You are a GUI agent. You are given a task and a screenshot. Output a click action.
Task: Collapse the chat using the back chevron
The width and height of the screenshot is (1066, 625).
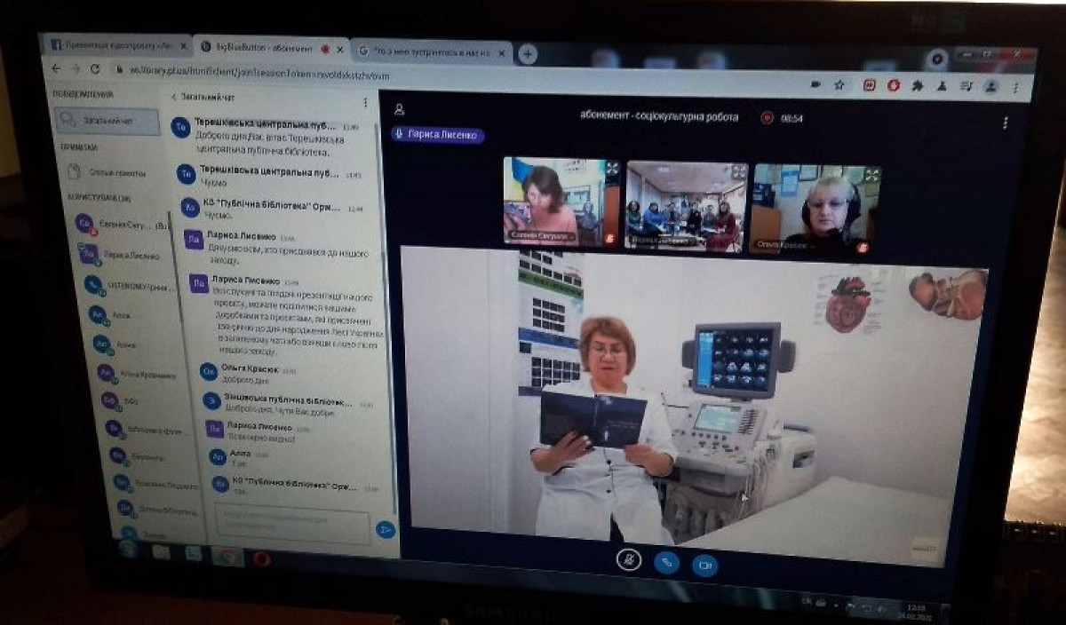coord(174,96)
